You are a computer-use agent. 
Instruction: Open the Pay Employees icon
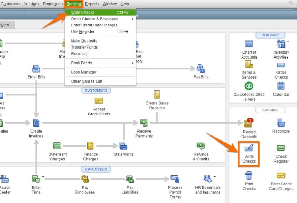pyautogui.click(x=85, y=179)
